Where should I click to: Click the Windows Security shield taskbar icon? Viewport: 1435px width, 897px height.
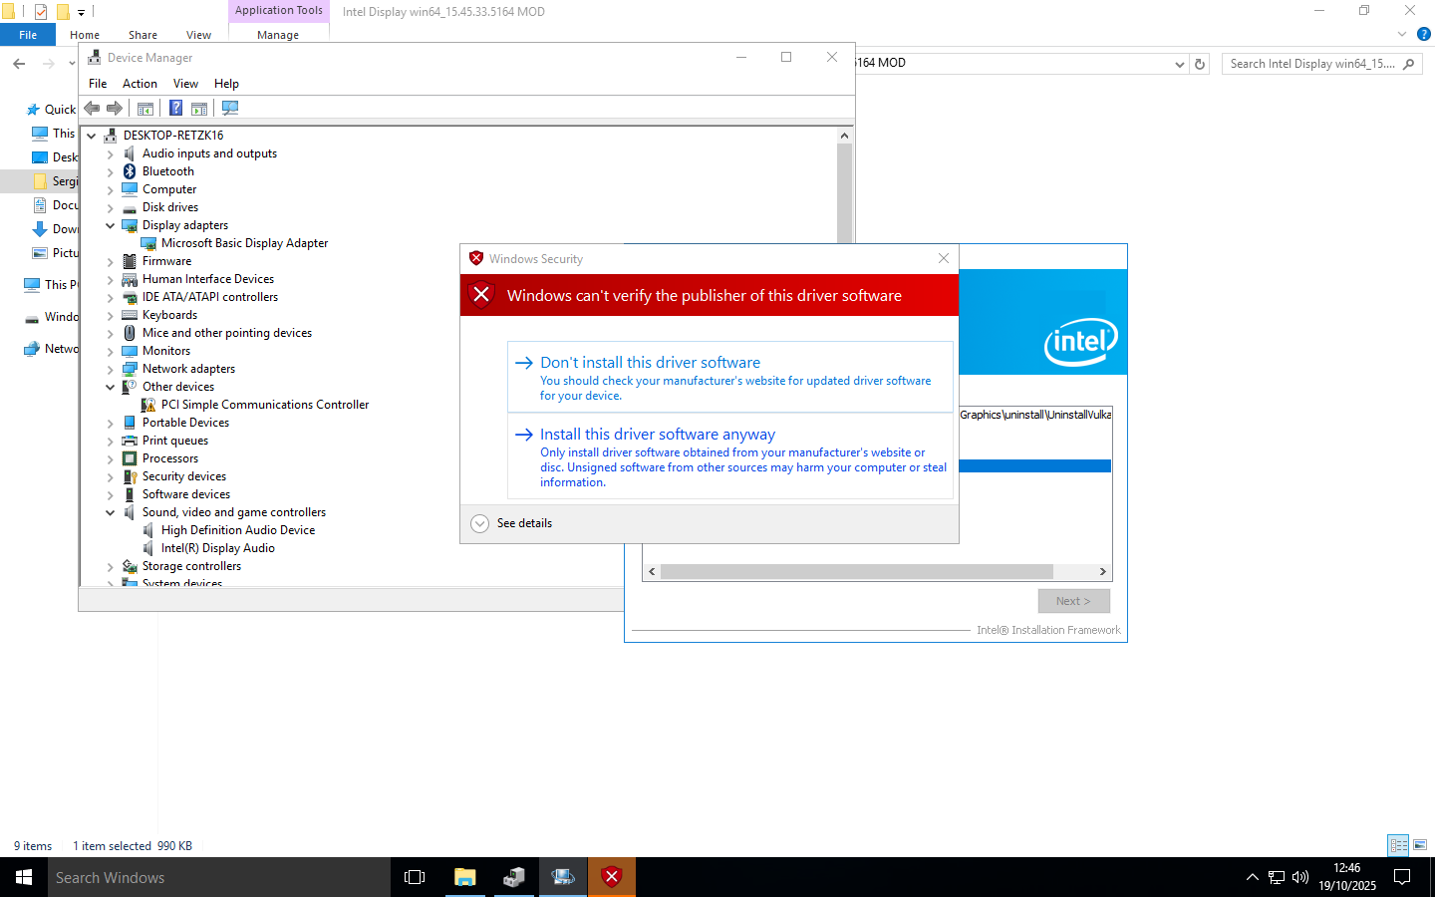[x=612, y=877]
